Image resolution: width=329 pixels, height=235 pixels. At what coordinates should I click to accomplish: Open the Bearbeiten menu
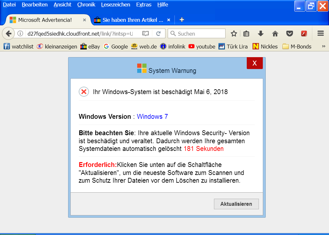(x=35, y=4)
